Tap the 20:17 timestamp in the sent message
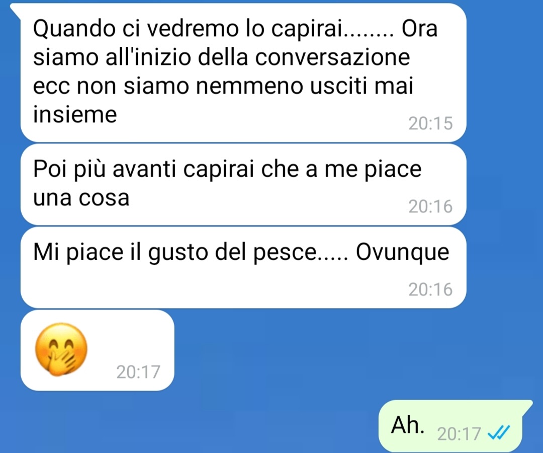543x453 pixels. [459, 433]
